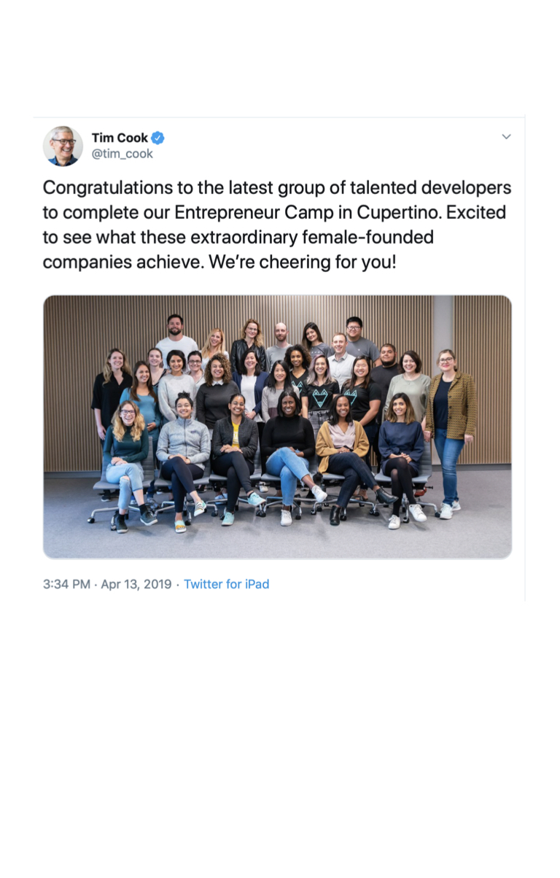The image size is (560, 878).
Task: Click the 3:34 PM timestamp
Action: click(66, 584)
